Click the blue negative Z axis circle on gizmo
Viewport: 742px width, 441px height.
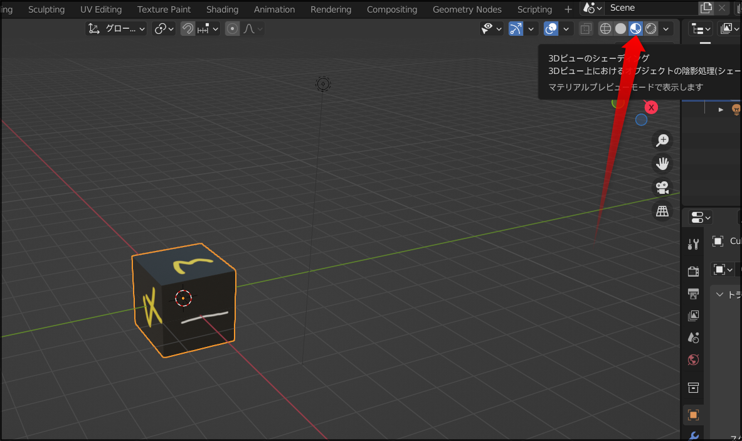tap(641, 120)
